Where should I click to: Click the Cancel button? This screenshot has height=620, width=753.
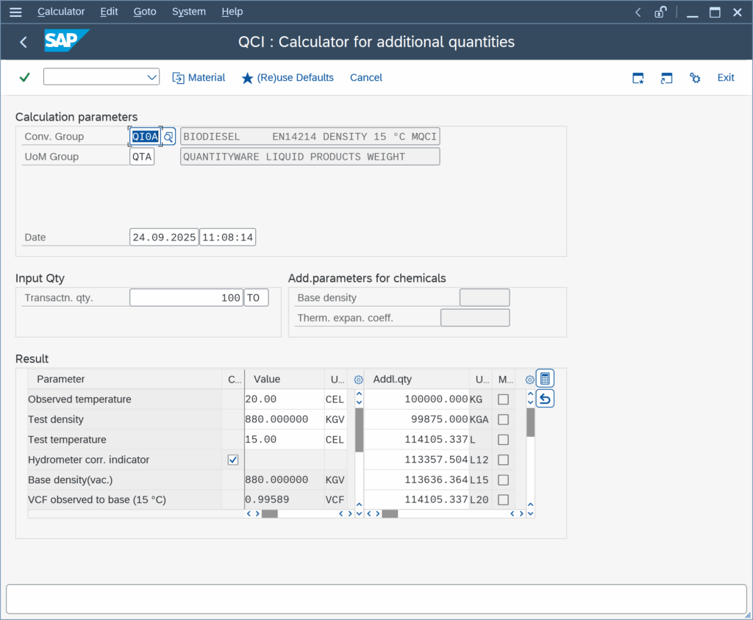click(x=365, y=77)
